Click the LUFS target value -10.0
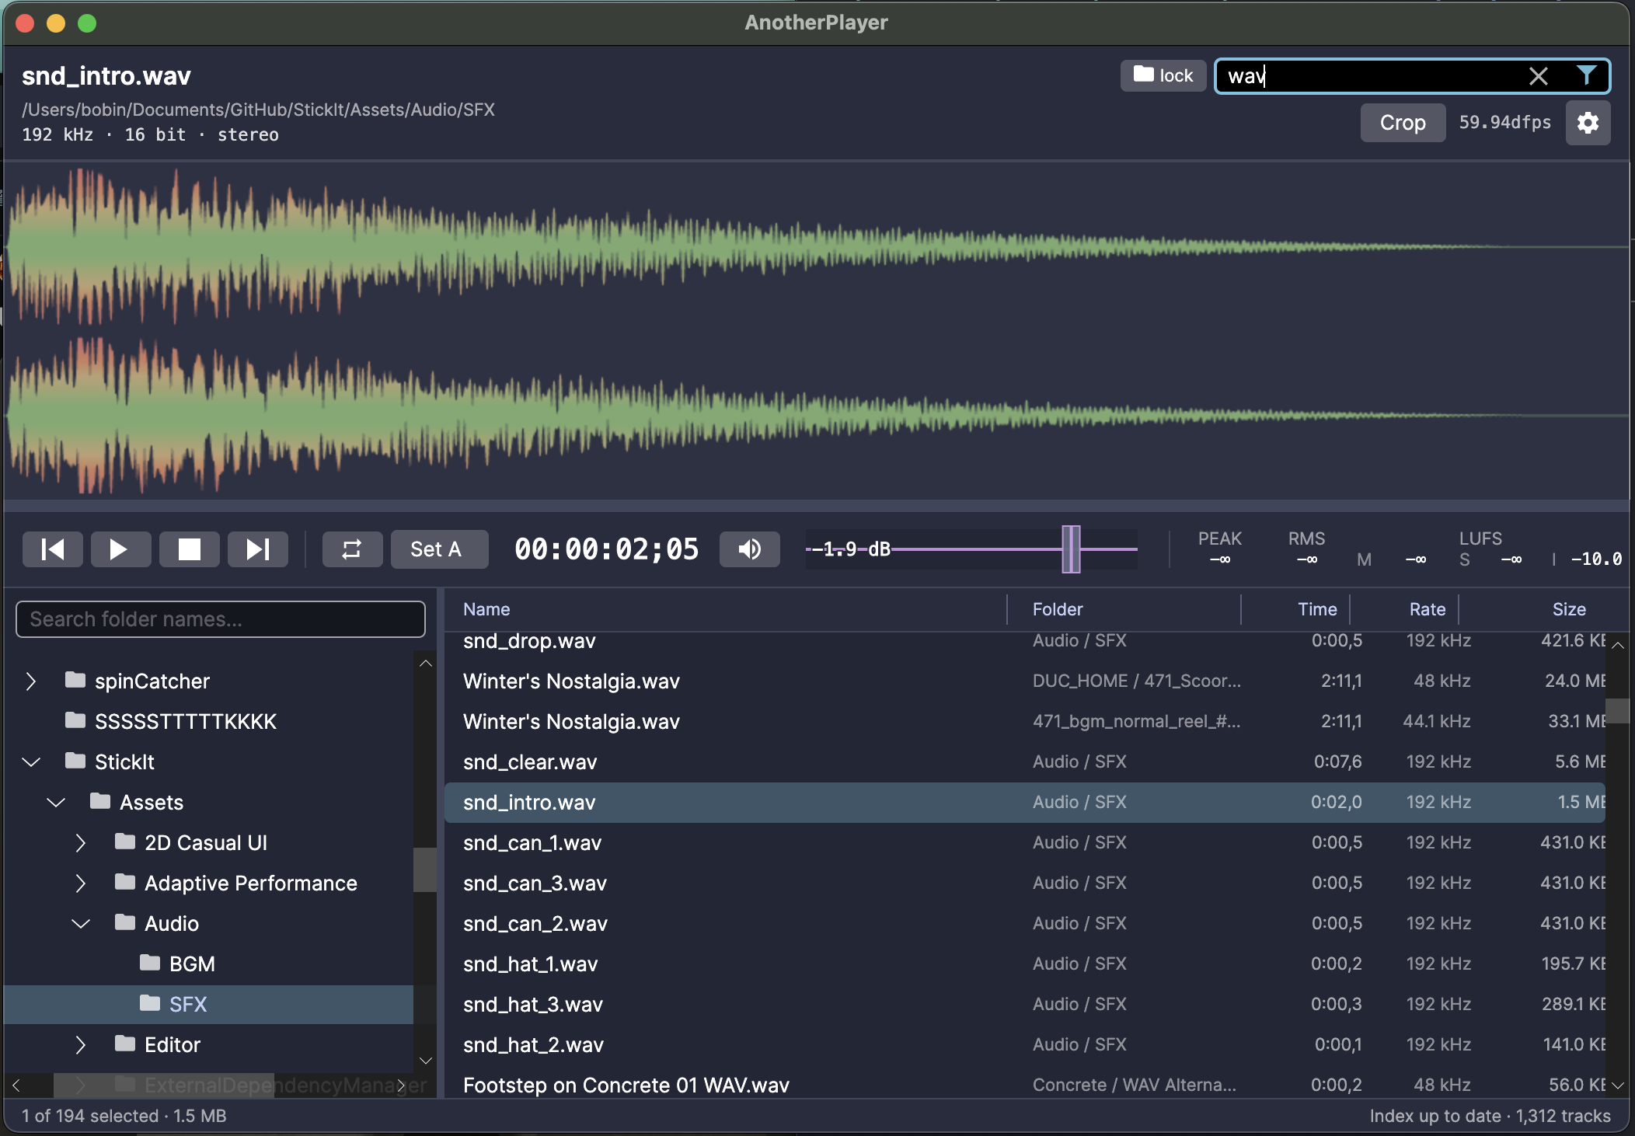The height and width of the screenshot is (1136, 1635). tap(1596, 559)
